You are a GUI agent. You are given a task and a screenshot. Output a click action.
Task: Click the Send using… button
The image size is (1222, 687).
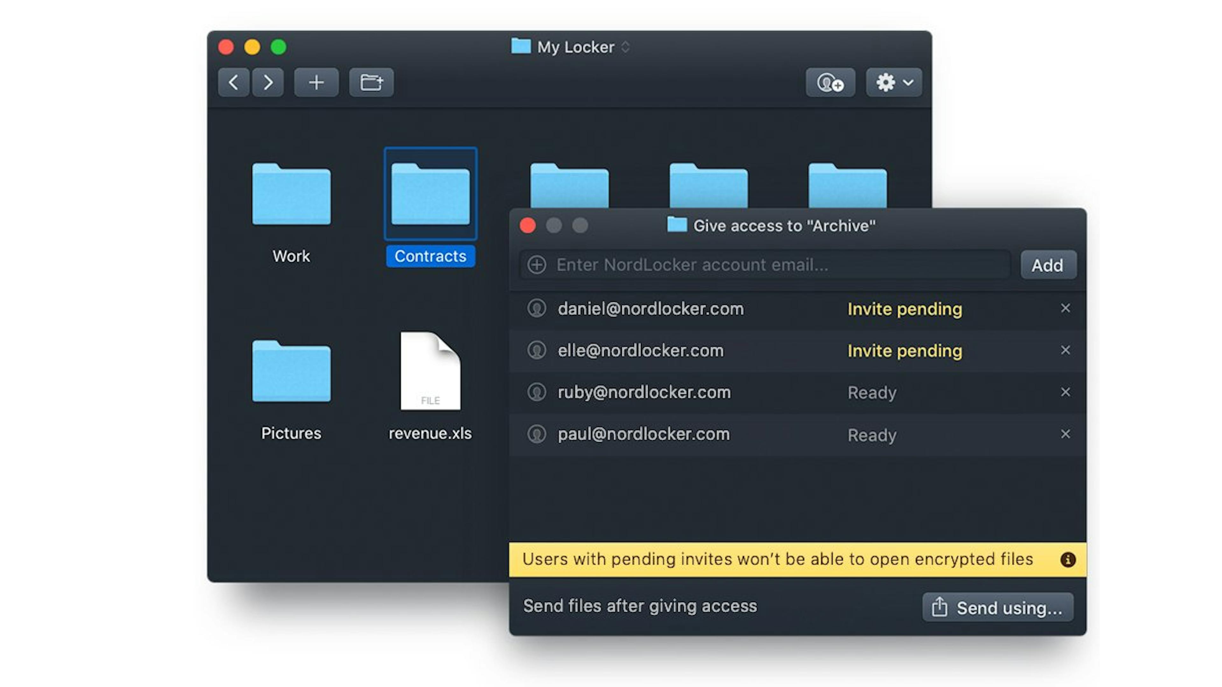pyautogui.click(x=998, y=607)
